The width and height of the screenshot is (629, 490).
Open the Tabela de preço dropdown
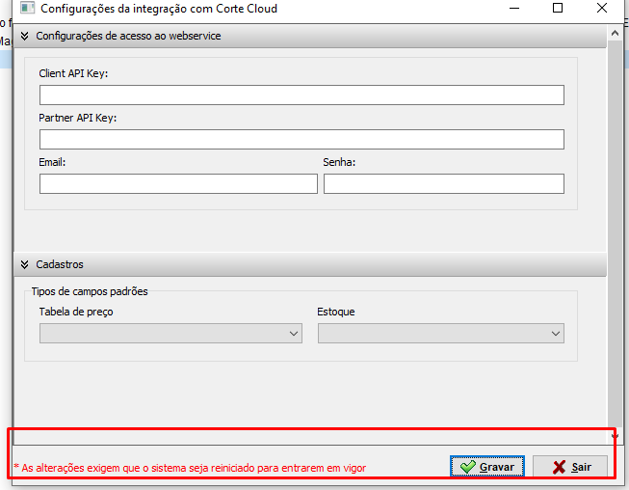170,334
